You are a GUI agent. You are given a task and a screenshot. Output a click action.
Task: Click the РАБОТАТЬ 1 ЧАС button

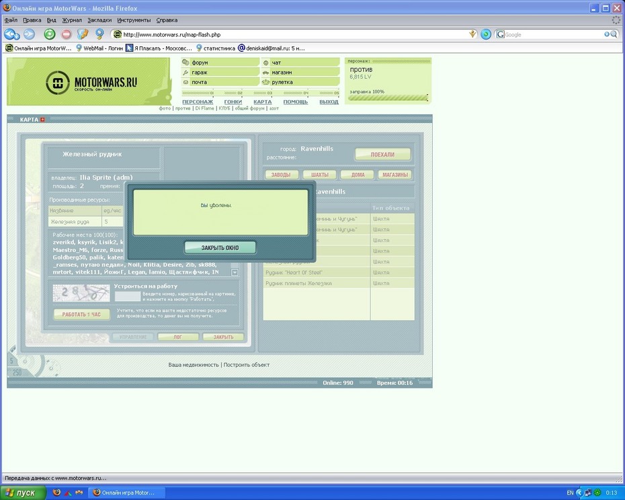click(x=81, y=315)
